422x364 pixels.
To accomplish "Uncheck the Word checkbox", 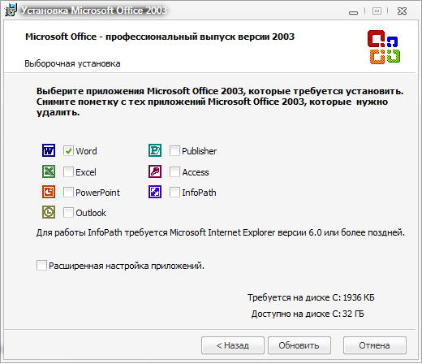I will [68, 150].
